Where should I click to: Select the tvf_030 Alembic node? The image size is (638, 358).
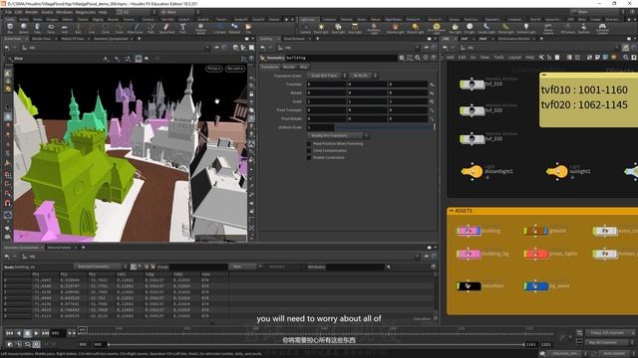(x=472, y=139)
